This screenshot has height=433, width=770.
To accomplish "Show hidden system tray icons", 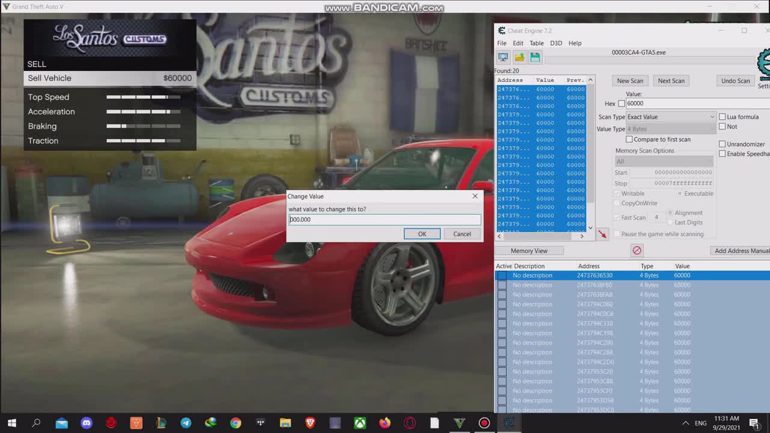I will 685,423.
